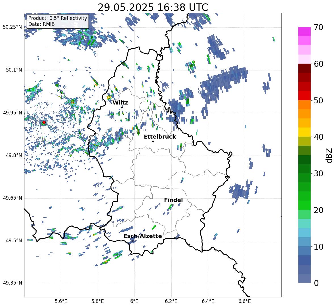Image resolution: width=336 pixels, height=307 pixels.
Task: Click the 49.65°N latitude label
Action: pos(12,198)
